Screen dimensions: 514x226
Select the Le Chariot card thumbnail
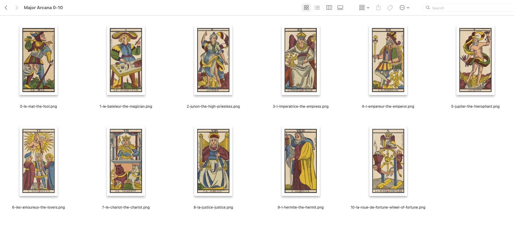click(126, 161)
